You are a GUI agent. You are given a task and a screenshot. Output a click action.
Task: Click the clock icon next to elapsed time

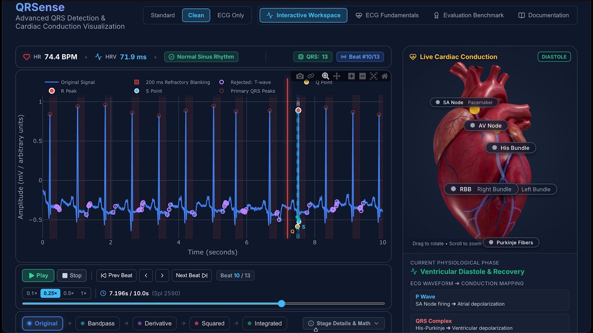[103, 293]
